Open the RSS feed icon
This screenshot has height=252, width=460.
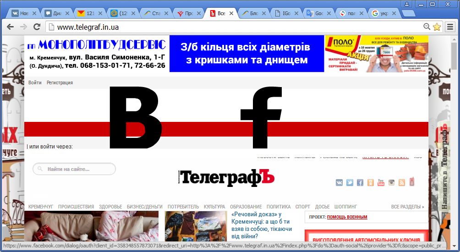click(x=402, y=183)
